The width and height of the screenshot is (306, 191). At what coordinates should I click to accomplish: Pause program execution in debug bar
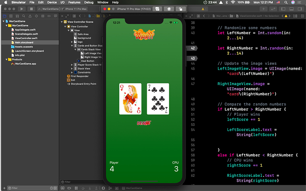click(76, 188)
